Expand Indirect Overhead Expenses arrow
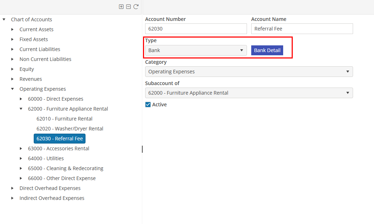Image resolution: width=374 pixels, height=224 pixels. 12,198
